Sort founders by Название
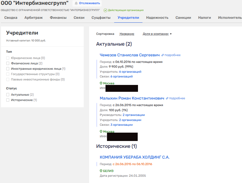The width and height of the screenshot is (242, 183). tap(127, 34)
